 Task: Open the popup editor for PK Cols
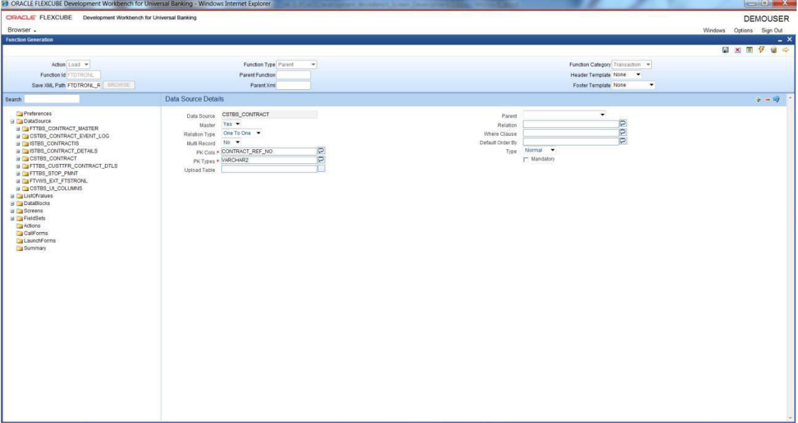click(321, 151)
